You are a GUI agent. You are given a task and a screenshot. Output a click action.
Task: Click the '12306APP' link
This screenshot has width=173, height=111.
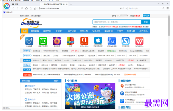109,60
